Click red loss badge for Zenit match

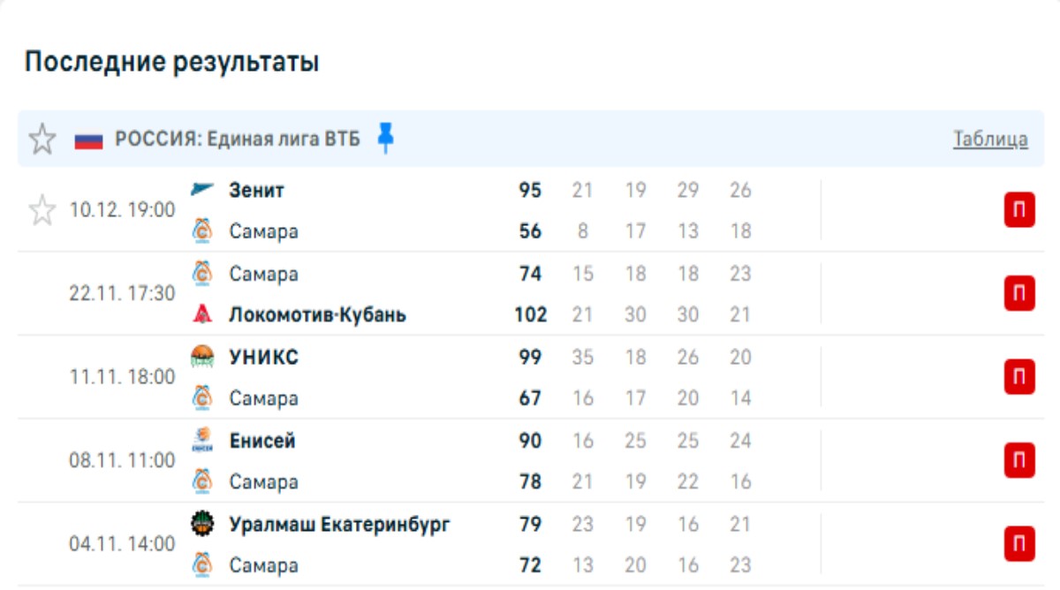(1018, 210)
